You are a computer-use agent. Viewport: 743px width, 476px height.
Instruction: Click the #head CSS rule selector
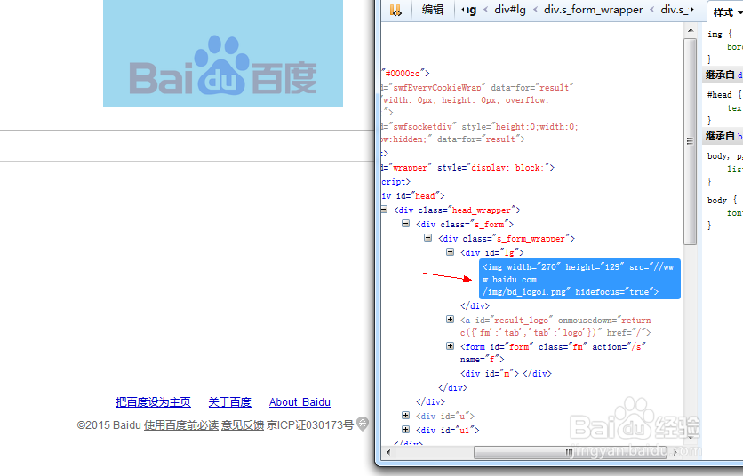coord(719,95)
